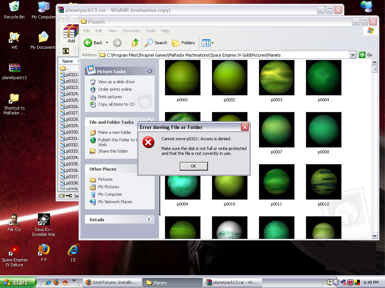Expand the Details panel
Viewport: 385px width, 288px height.
point(149,219)
